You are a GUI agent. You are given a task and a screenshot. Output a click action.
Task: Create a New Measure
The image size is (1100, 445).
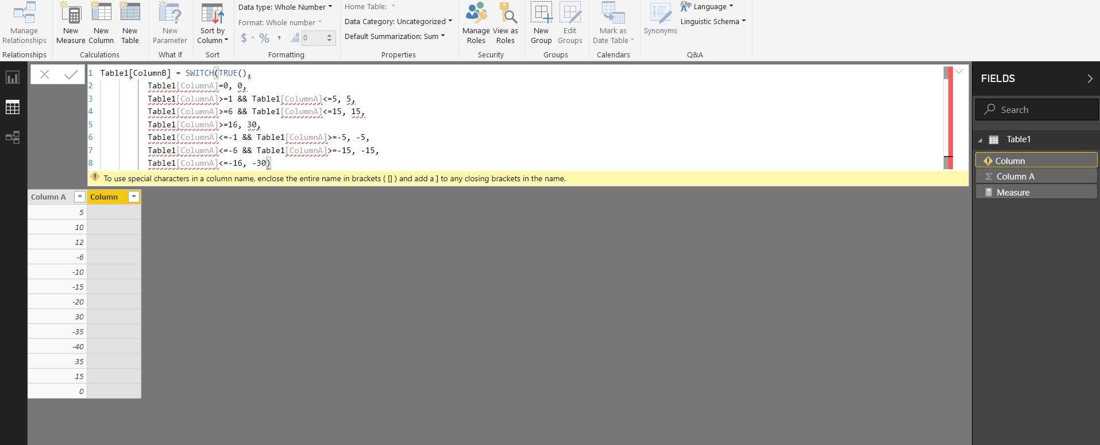71,23
